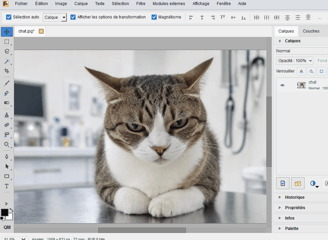
Task: Click the align left edges icon
Action: click(191, 17)
